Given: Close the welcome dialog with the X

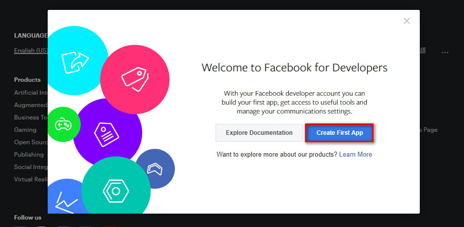Looking at the screenshot, I should (407, 21).
